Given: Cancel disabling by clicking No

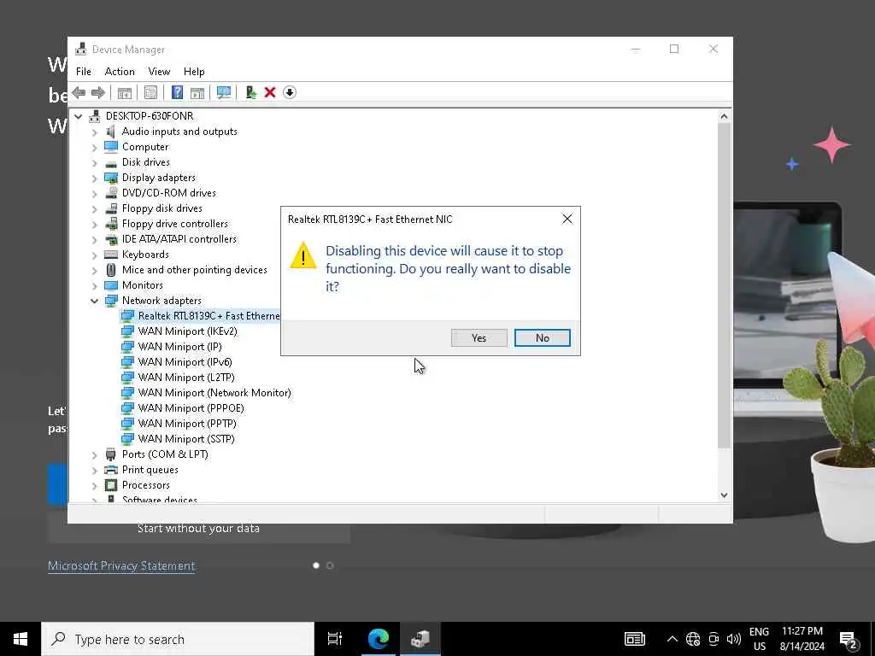Looking at the screenshot, I should [543, 338].
